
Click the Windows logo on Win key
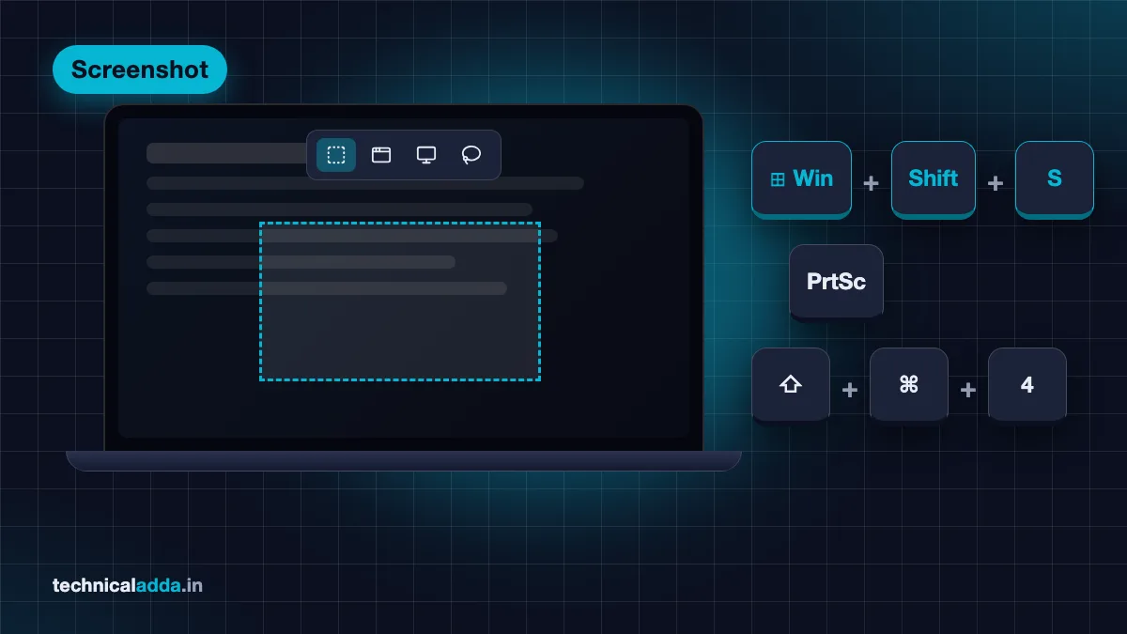[778, 179]
